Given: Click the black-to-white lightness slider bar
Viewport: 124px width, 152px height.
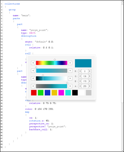Looking at the screenshot, I should pos(52,78).
